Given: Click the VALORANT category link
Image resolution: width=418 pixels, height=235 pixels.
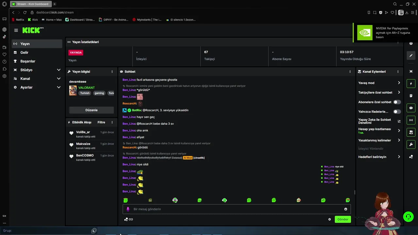Looking at the screenshot, I should click(87, 88).
